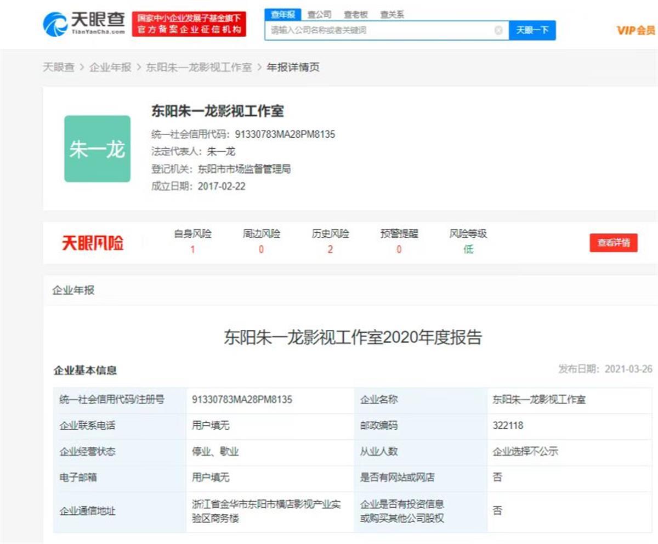The height and width of the screenshot is (544, 658).
Task: Click the 风险等级 低 indicator
Action: click(x=467, y=249)
